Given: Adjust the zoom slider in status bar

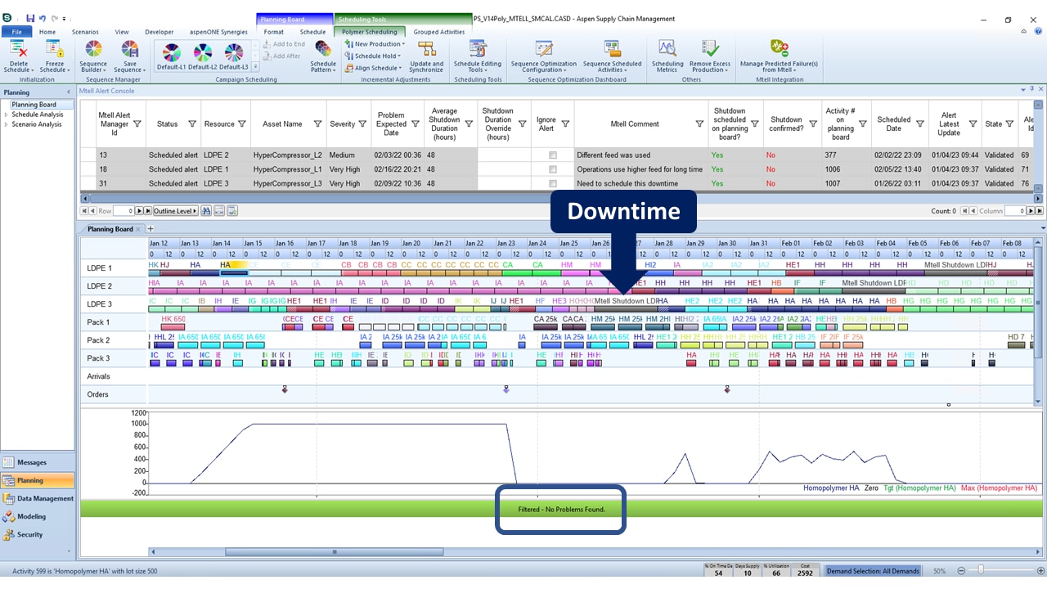Looking at the screenshot, I should [980, 570].
